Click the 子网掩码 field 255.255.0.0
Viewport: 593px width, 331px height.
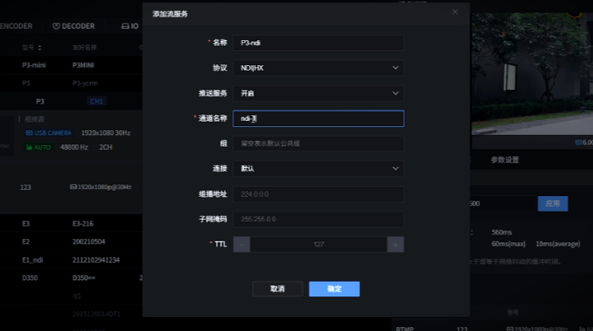(x=318, y=219)
